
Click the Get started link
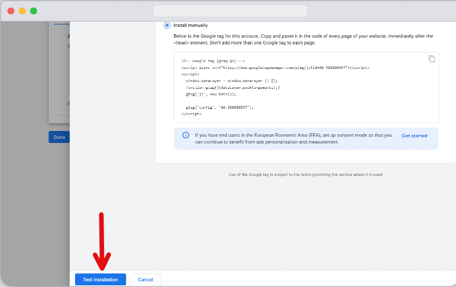click(x=414, y=136)
